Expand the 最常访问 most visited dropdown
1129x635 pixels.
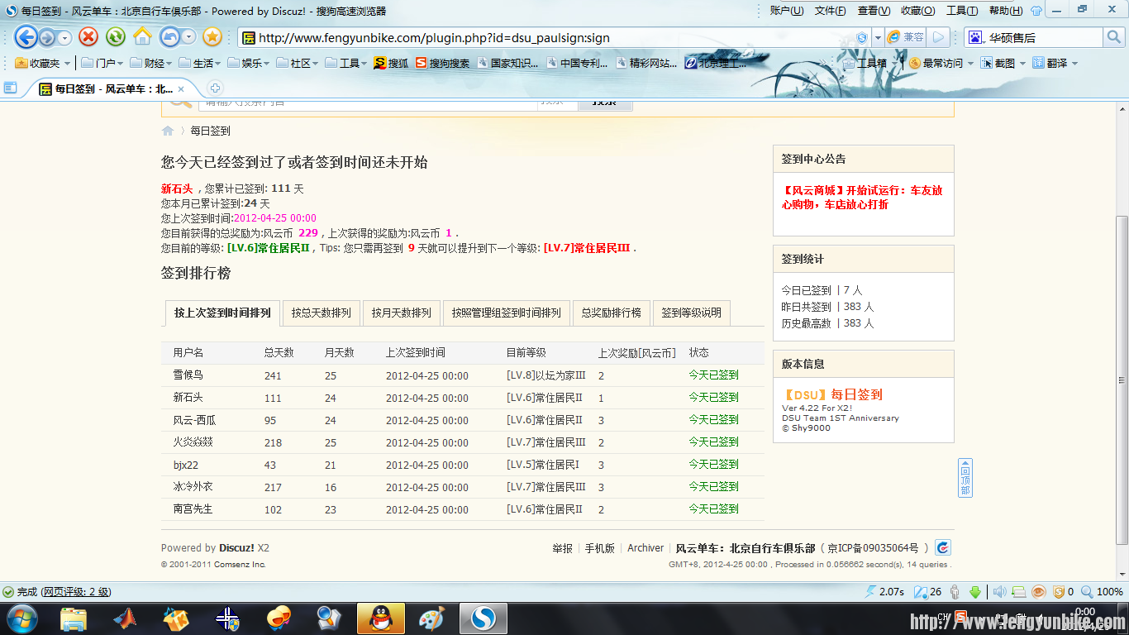click(941, 63)
